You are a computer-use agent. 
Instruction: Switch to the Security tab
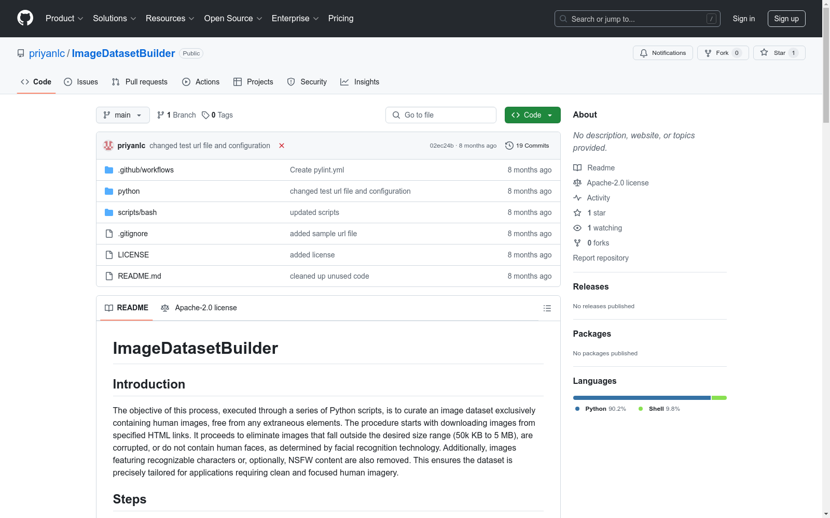[x=307, y=82]
